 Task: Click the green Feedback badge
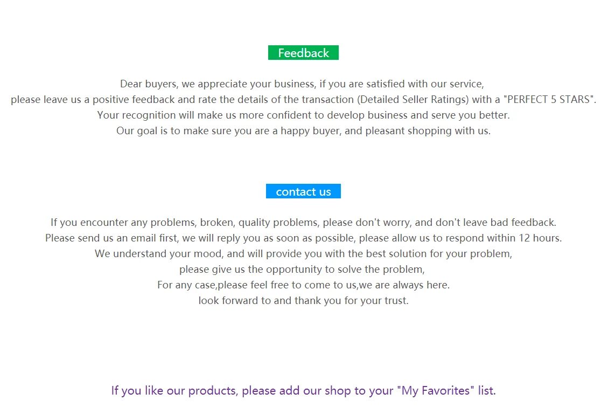[303, 52]
